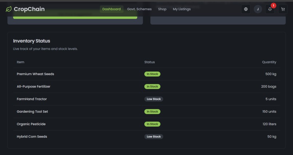This screenshot has height=155, width=293.
Task: Click the 50 kg quantity value
Action: [272, 137]
